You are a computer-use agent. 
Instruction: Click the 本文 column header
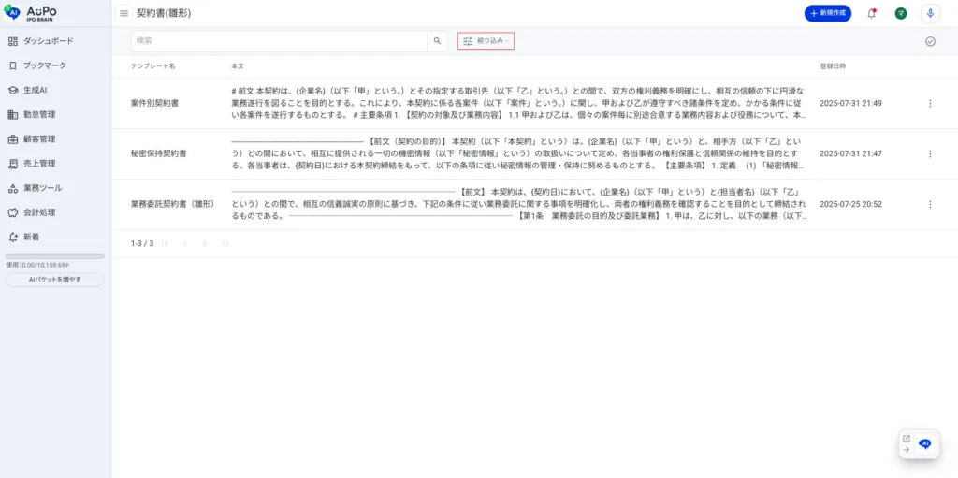[238, 66]
